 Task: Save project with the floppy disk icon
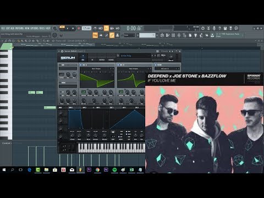(x=225, y=28)
